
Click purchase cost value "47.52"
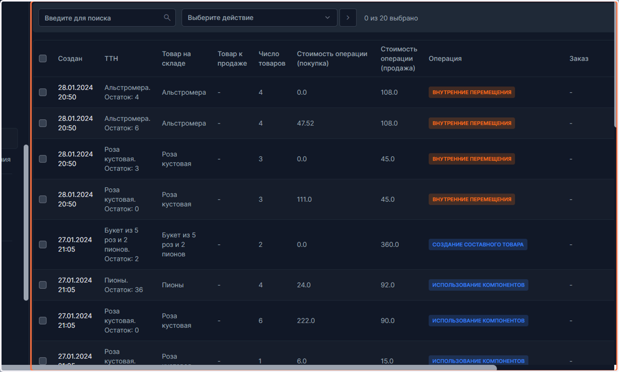305,123
